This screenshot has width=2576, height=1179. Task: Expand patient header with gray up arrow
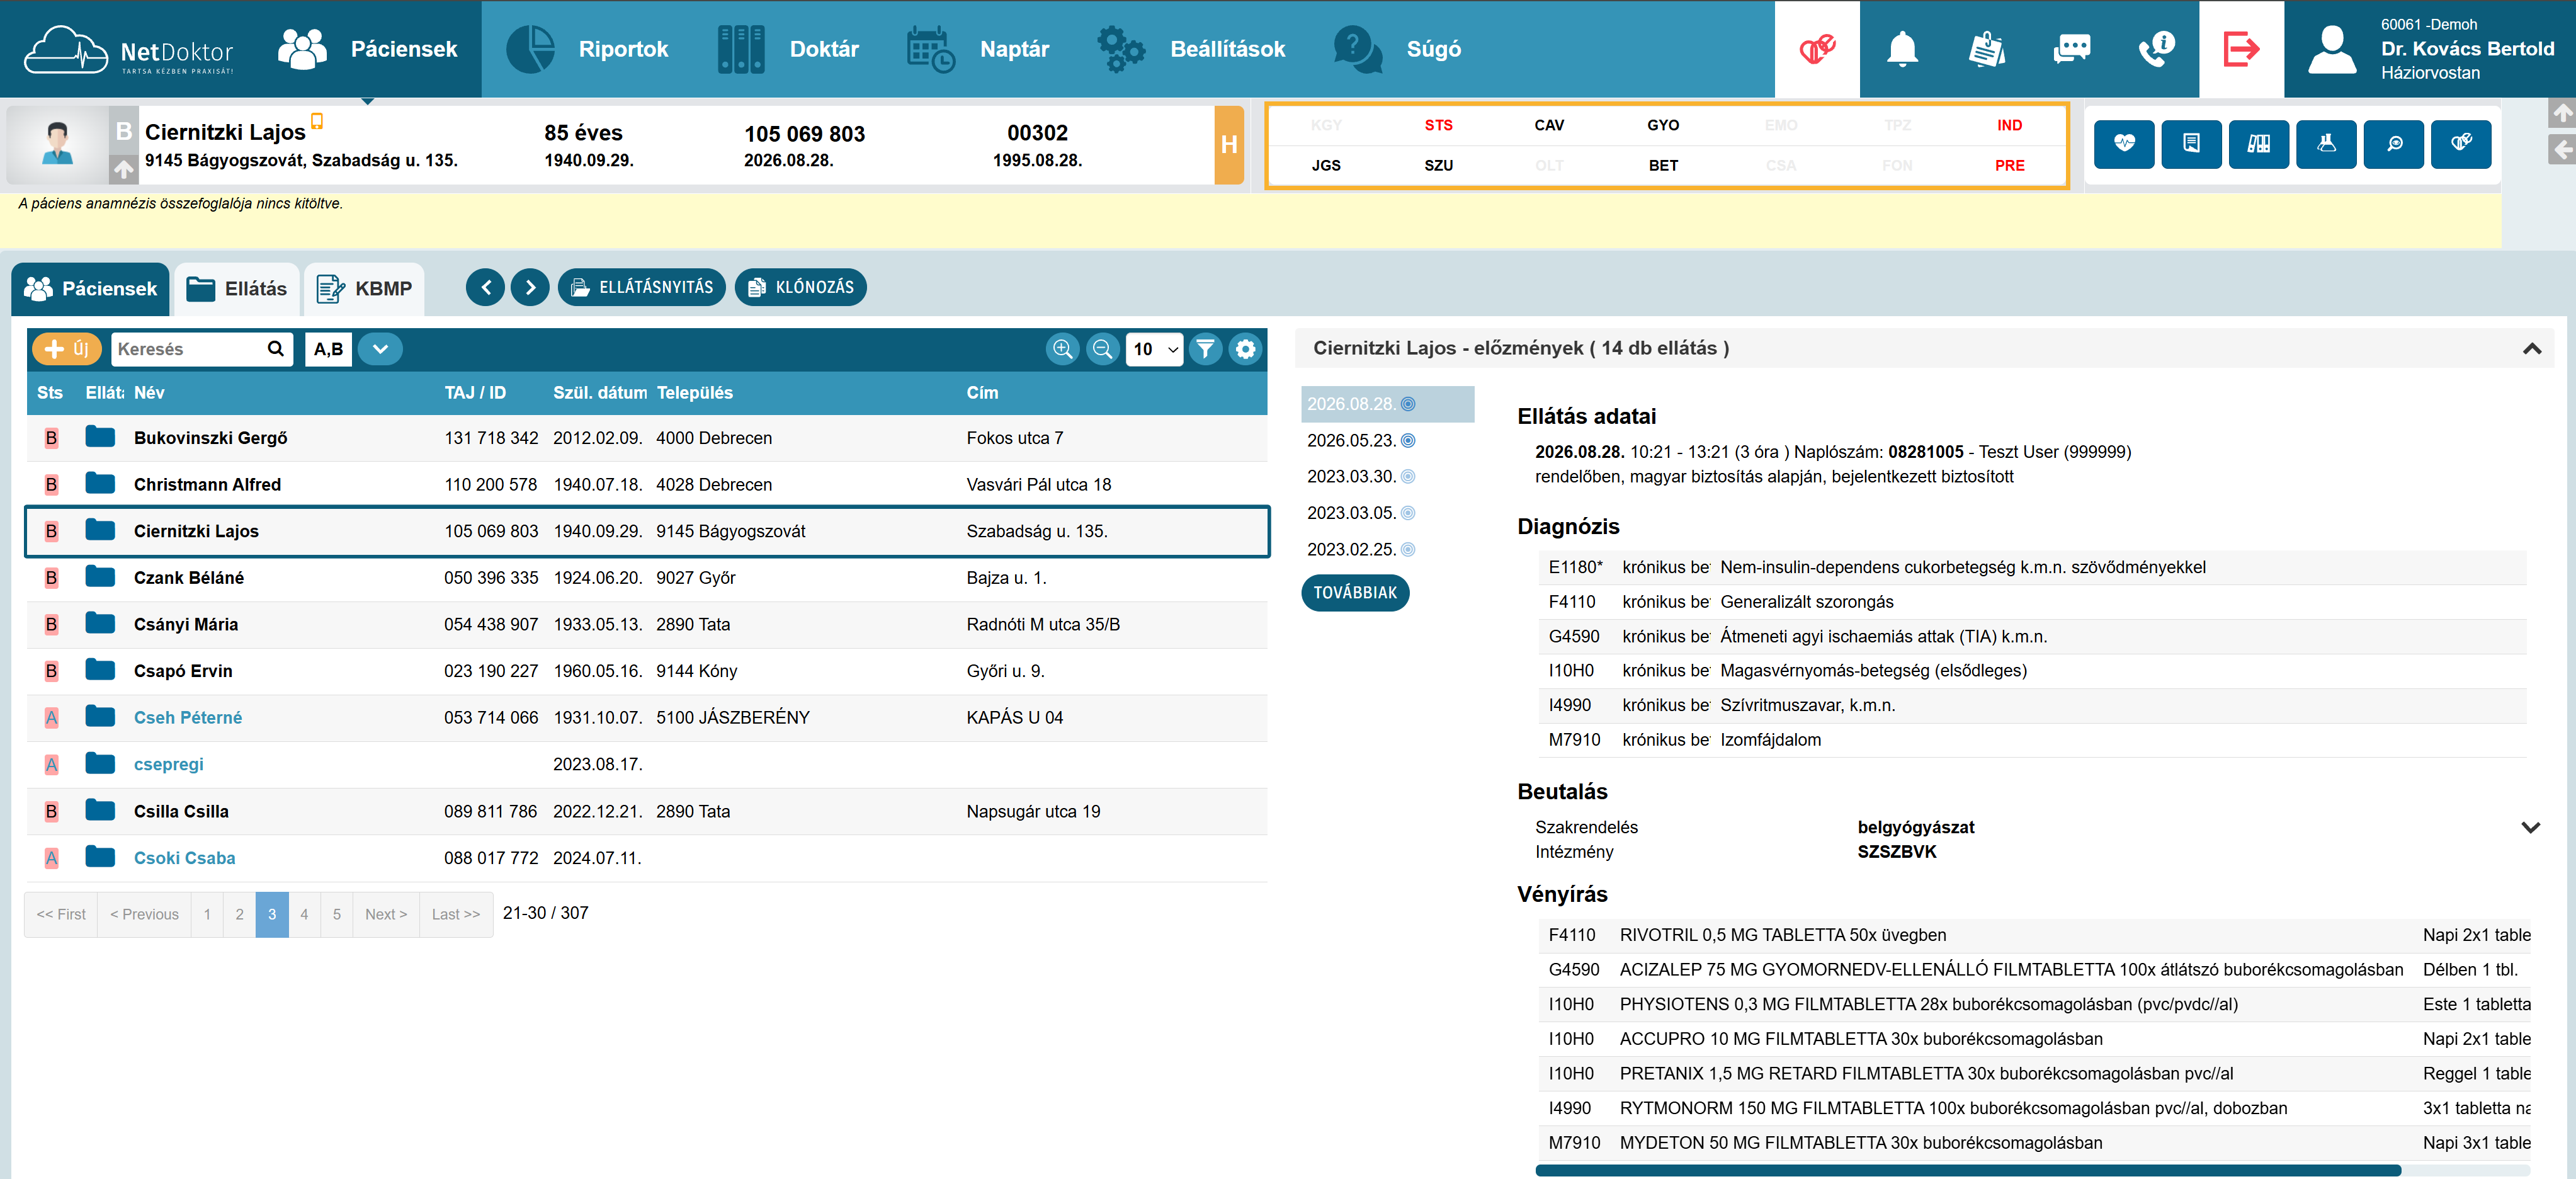coord(123,169)
